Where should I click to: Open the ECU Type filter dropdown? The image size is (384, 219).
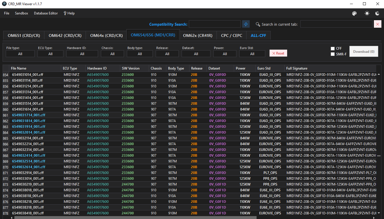[x=50, y=54]
